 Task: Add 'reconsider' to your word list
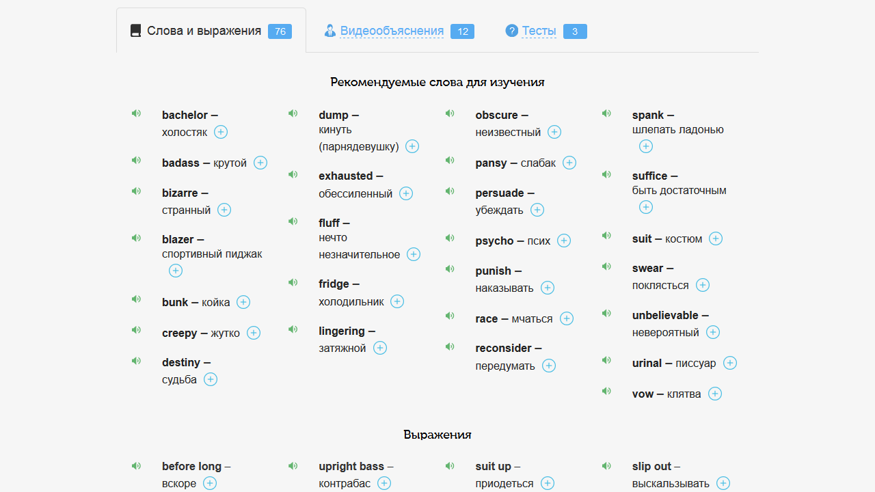[549, 366]
